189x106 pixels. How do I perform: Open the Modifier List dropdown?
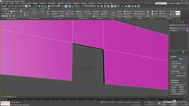[x=179, y=28]
